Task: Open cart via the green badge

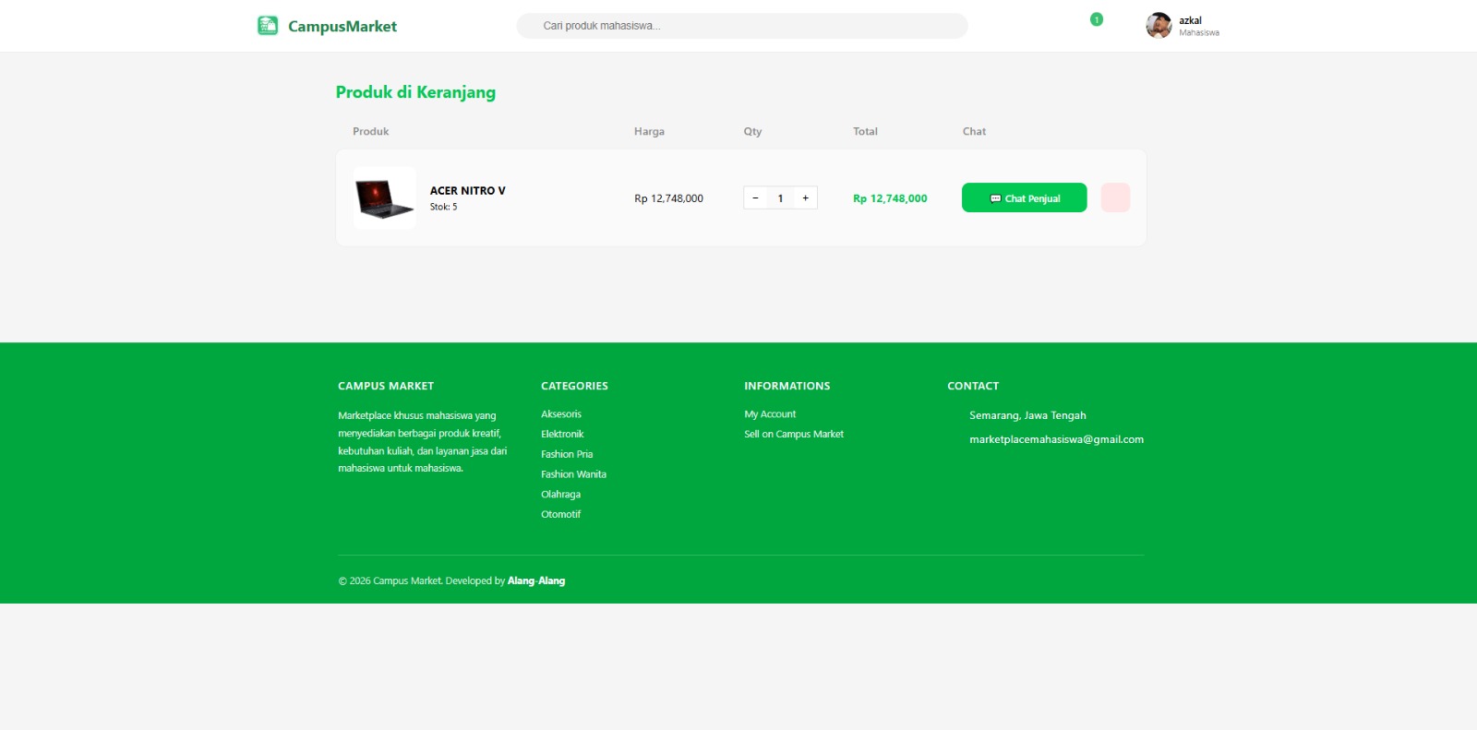Action: [x=1097, y=19]
